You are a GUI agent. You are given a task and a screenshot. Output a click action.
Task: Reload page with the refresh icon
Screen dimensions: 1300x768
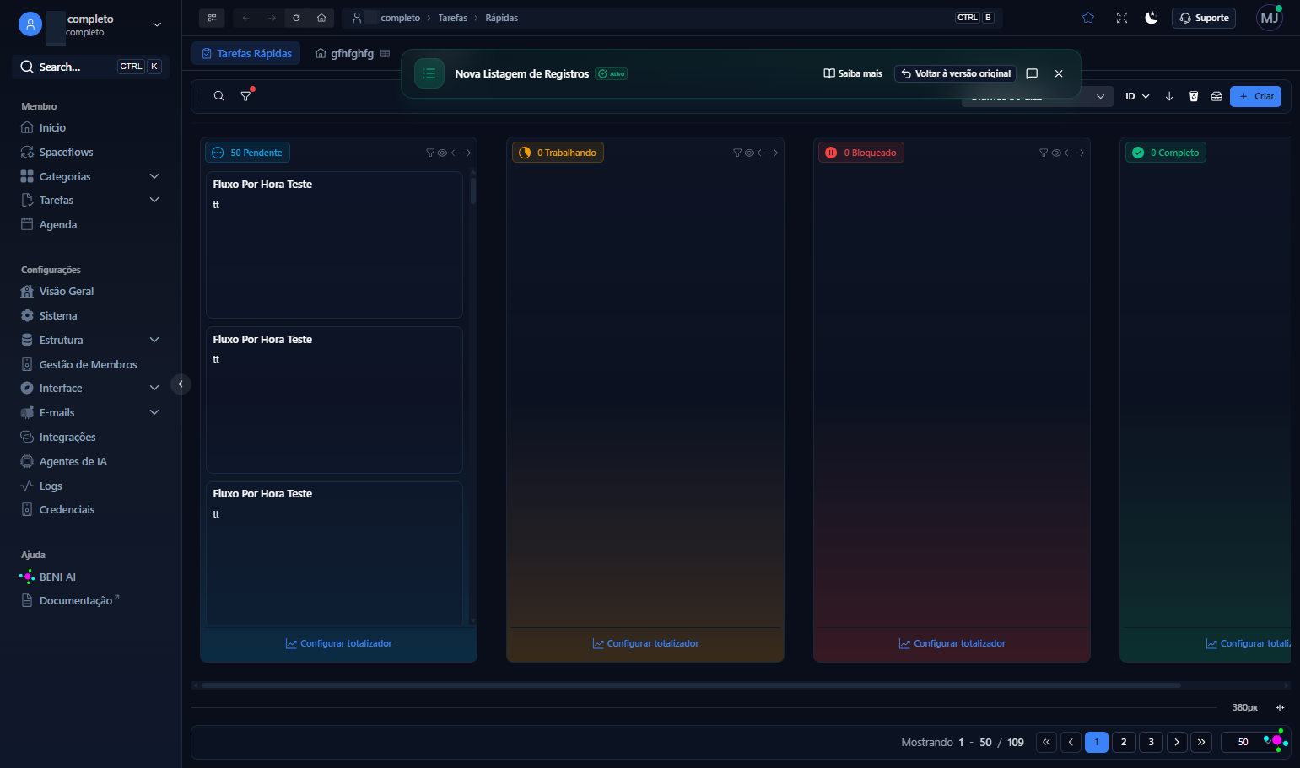click(296, 18)
